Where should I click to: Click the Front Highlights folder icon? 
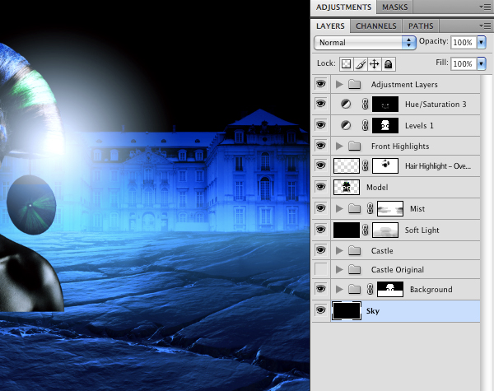(354, 147)
